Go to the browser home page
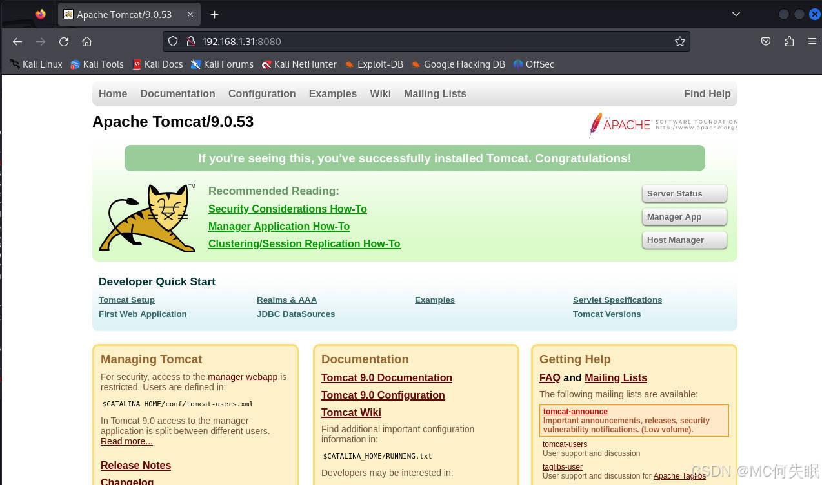 point(87,41)
